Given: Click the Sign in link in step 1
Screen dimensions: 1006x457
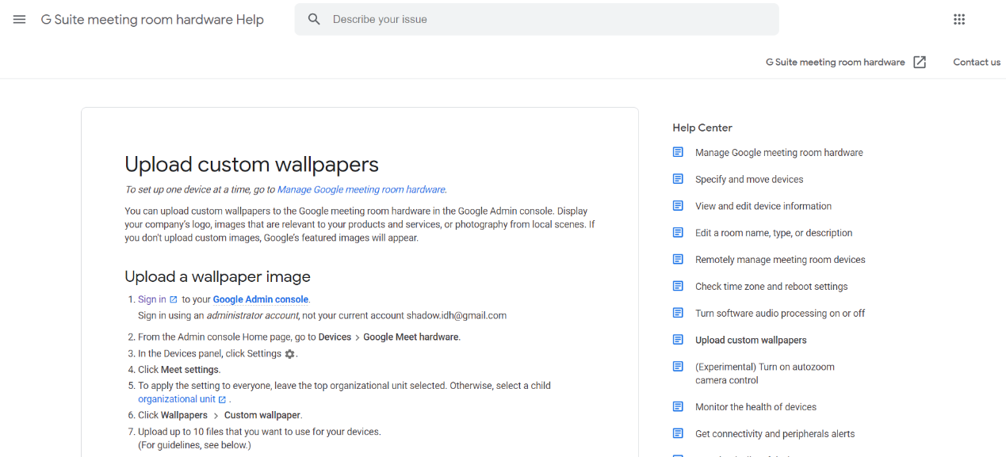Looking at the screenshot, I should [x=152, y=299].
